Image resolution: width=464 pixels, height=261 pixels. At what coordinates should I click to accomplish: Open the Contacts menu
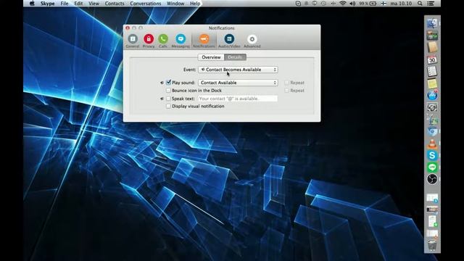(115, 4)
